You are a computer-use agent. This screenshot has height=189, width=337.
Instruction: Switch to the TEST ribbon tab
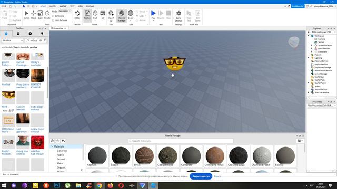(x=72, y=6)
